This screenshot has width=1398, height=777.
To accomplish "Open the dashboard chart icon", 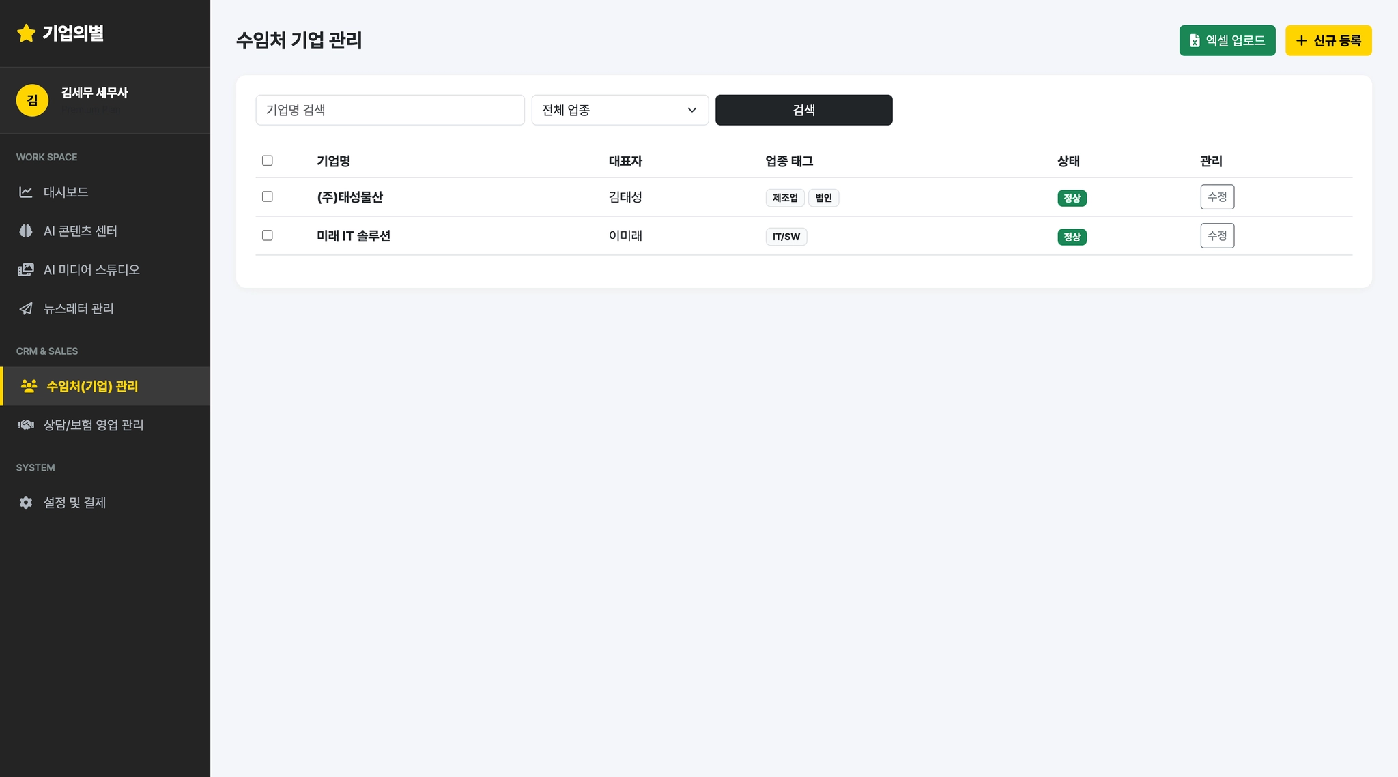I will (x=26, y=192).
